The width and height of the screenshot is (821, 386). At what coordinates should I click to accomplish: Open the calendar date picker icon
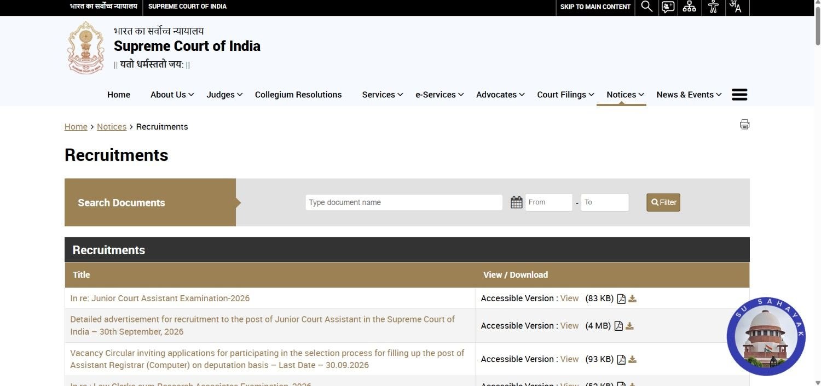(516, 202)
